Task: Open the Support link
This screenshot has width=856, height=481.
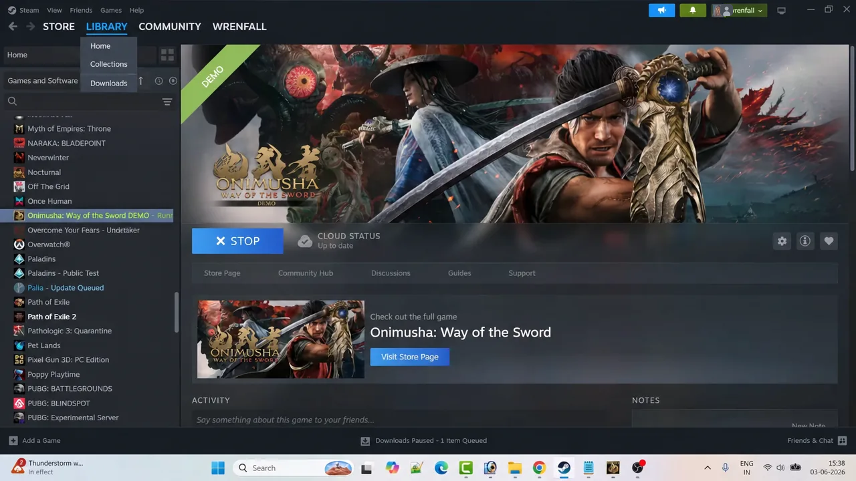Action: pos(522,273)
